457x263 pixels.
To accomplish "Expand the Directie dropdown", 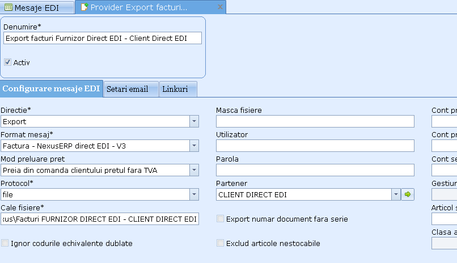I will point(194,121).
